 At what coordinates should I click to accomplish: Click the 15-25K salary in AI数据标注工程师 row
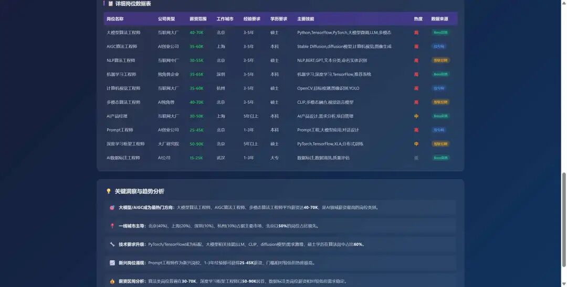(x=196, y=158)
